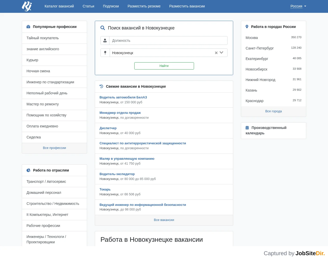Open vacancy Специалист по антитеррористической защищенности
Image resolution: width=328 pixels, height=261 pixels.
coord(143,143)
